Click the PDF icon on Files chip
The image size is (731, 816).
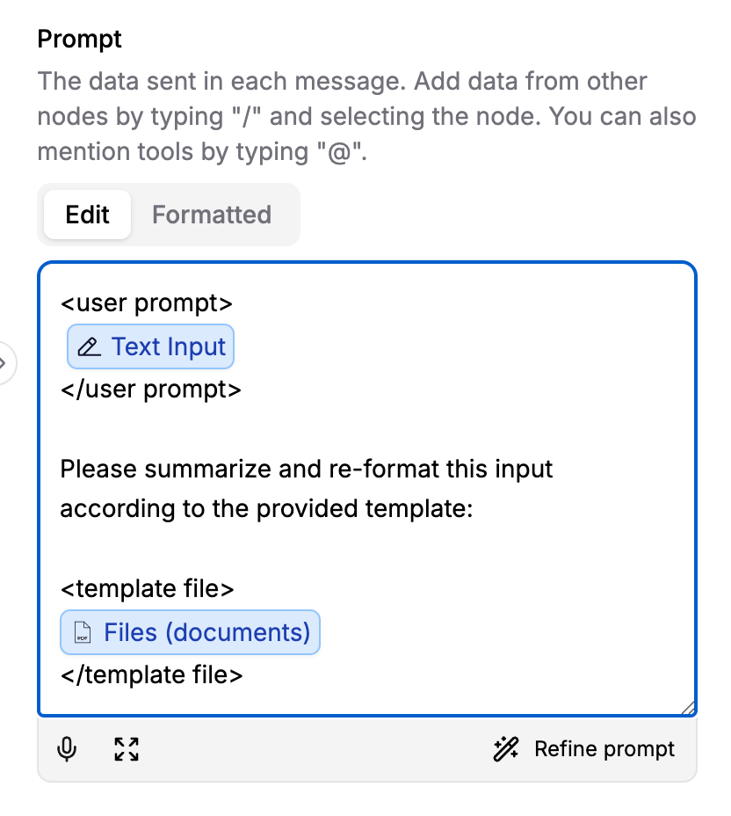point(83,633)
